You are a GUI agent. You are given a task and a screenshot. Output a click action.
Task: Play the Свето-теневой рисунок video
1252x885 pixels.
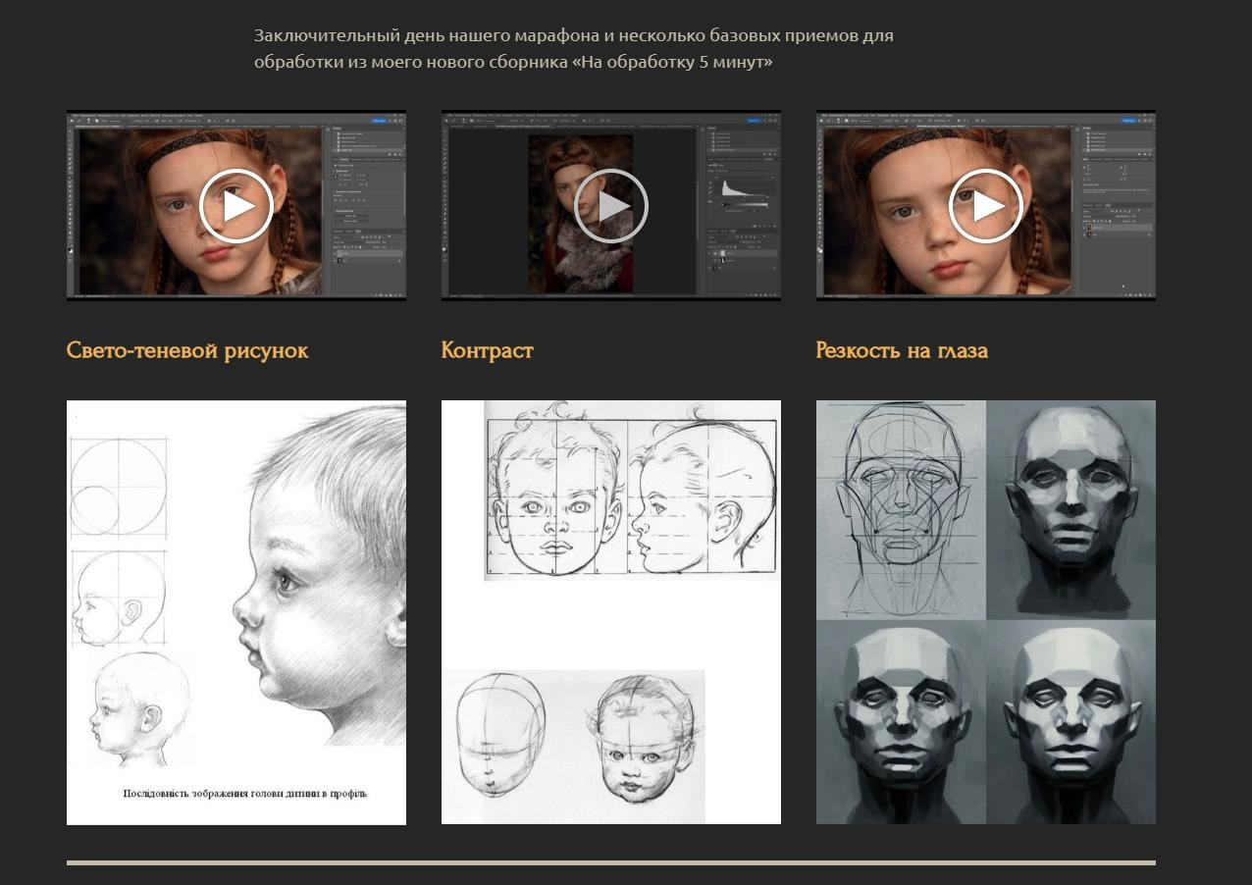coord(236,206)
